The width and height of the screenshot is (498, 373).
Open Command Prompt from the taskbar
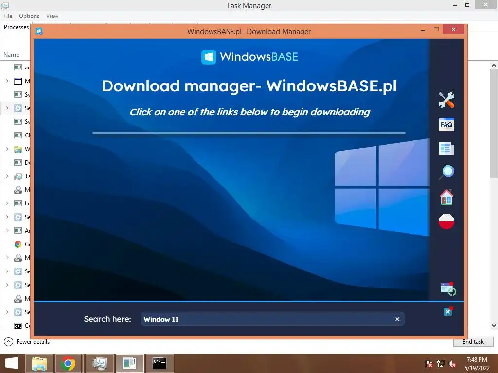pos(160,363)
